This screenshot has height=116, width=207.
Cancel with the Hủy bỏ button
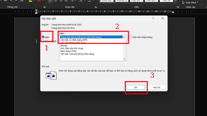[x=157, y=87]
